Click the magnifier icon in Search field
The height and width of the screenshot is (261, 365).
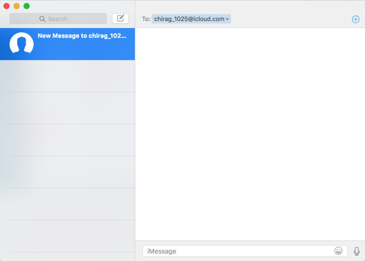point(42,19)
